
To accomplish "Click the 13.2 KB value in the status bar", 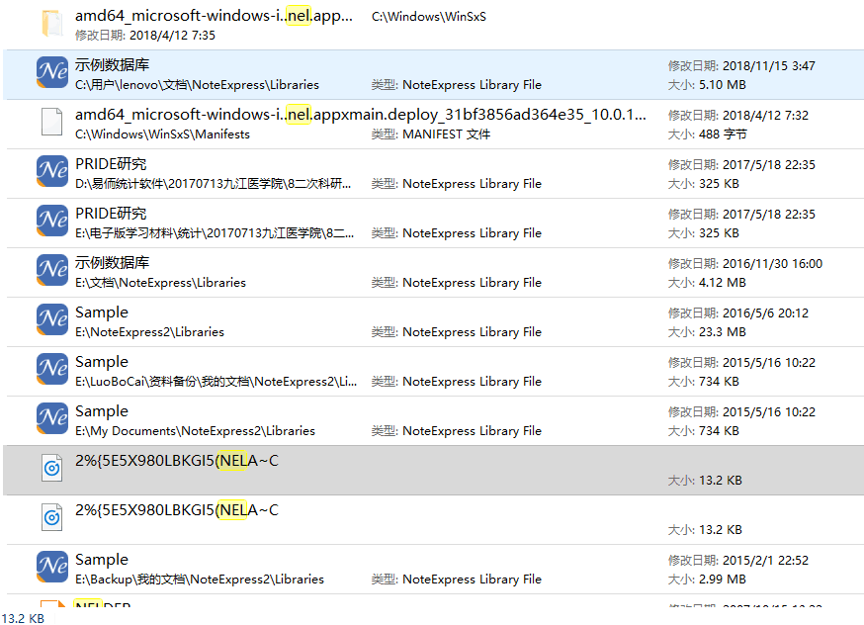I will coord(23,618).
